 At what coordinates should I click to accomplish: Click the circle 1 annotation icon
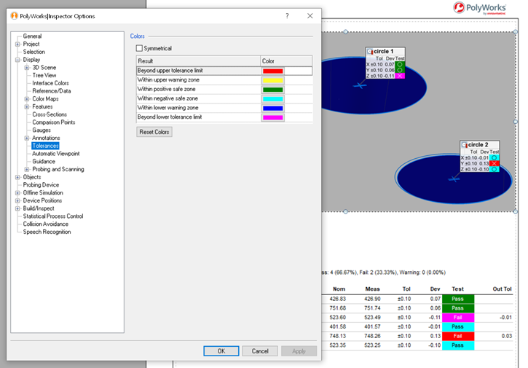click(370, 52)
